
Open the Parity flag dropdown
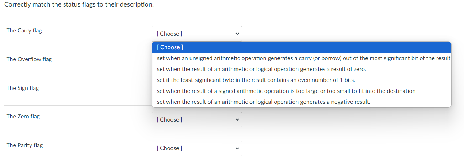[196, 148]
